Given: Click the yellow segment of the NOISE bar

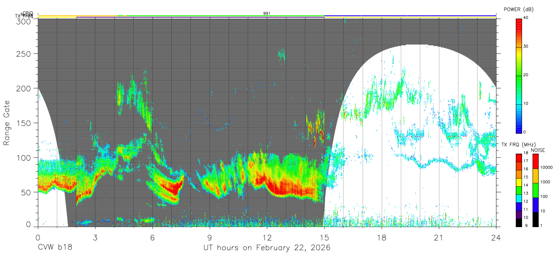Looking at the screenshot, I should [535, 176].
